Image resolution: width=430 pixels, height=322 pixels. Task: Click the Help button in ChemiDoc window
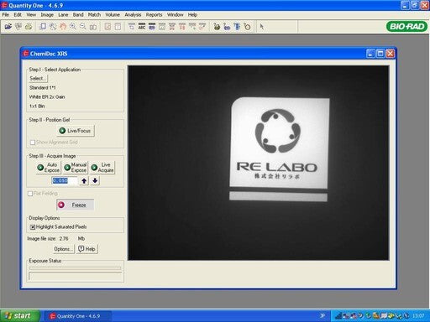pyautogui.click(x=87, y=249)
